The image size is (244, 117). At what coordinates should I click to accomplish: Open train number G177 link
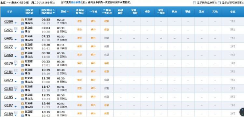click(x=8, y=47)
